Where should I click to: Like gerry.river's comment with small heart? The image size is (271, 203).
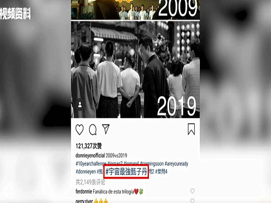192,201
